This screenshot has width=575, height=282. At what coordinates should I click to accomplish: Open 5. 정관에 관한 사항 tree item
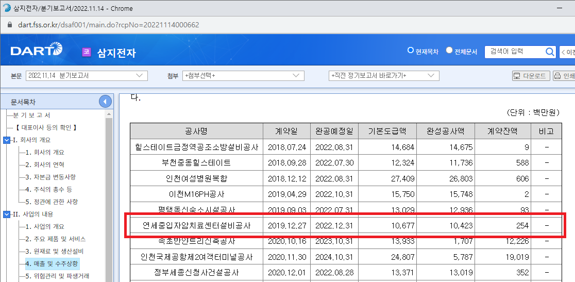(52, 202)
